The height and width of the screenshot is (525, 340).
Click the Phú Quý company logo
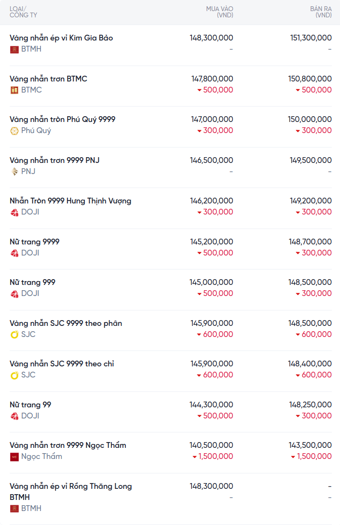tap(14, 131)
